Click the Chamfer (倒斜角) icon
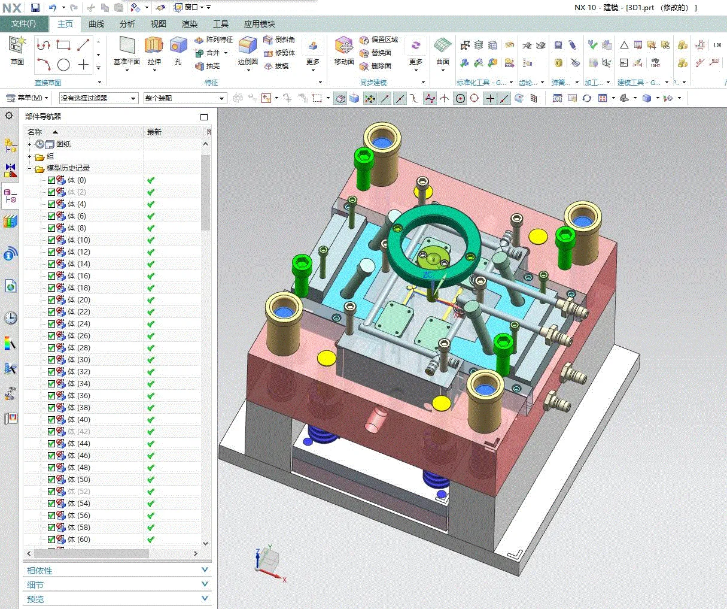727x609 pixels. coord(268,40)
